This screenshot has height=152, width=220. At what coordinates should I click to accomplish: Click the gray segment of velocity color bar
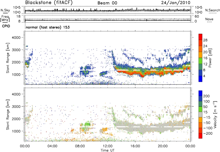(x=200, y=115)
